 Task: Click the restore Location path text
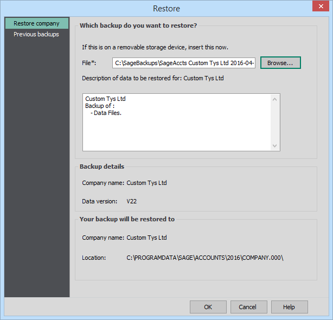tap(205, 258)
